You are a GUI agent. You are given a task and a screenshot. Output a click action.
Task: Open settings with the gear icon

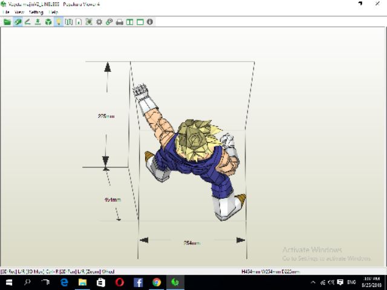[99, 22]
